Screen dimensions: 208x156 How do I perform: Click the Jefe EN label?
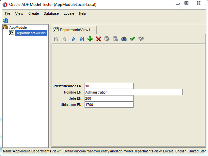click(x=75, y=98)
